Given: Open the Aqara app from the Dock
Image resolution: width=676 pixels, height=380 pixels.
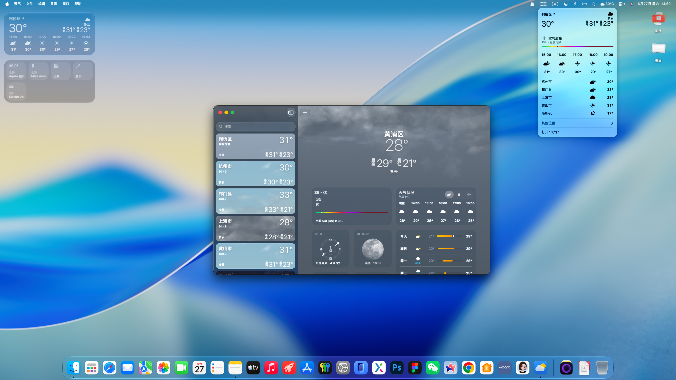Looking at the screenshot, I should [x=505, y=368].
